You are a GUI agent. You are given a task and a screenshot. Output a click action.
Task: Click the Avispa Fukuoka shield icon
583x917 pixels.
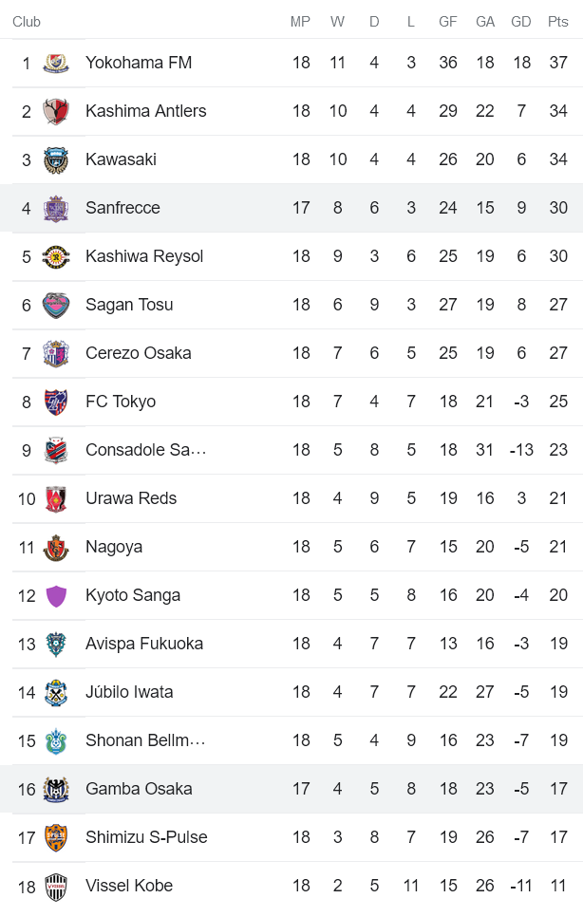click(55, 643)
